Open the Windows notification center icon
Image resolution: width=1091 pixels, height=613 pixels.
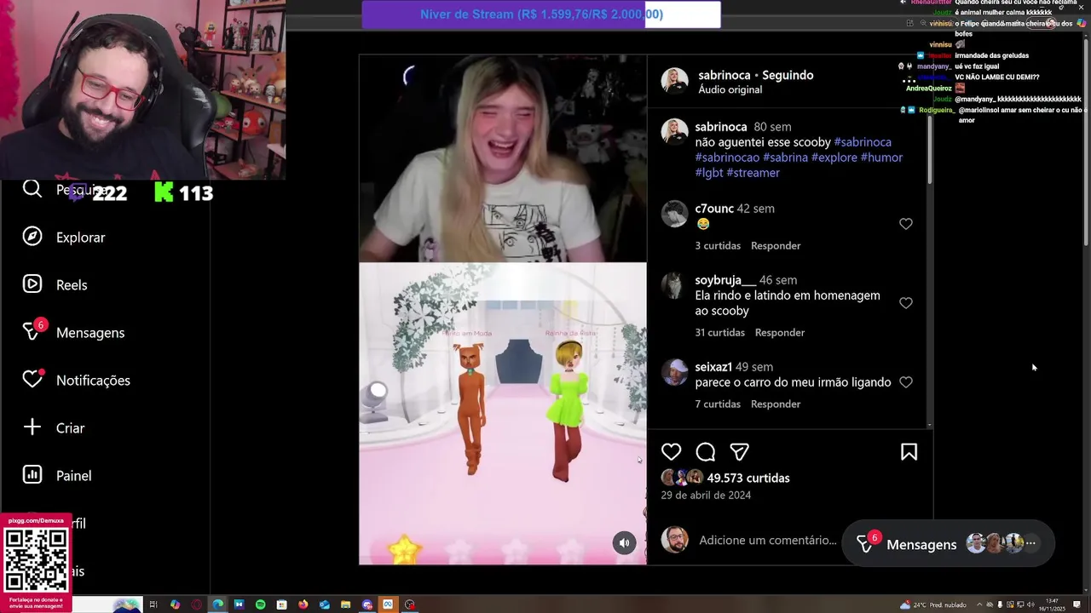tap(1076, 604)
